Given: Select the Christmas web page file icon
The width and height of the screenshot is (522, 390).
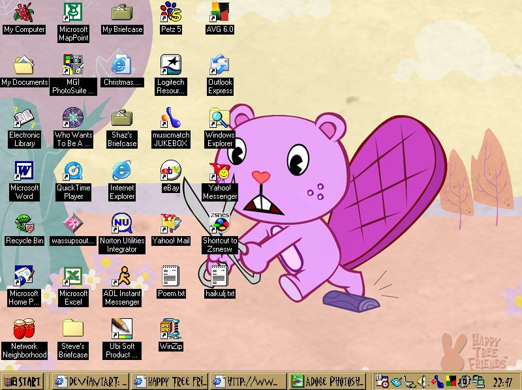Looking at the screenshot, I should point(121,65).
